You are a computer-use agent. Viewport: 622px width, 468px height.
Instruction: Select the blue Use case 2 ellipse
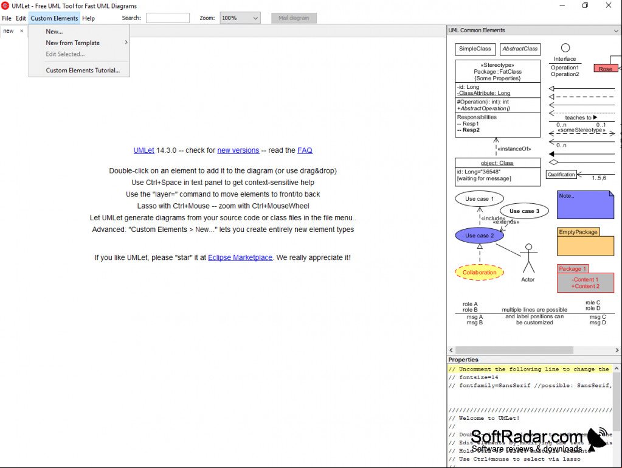point(479,236)
